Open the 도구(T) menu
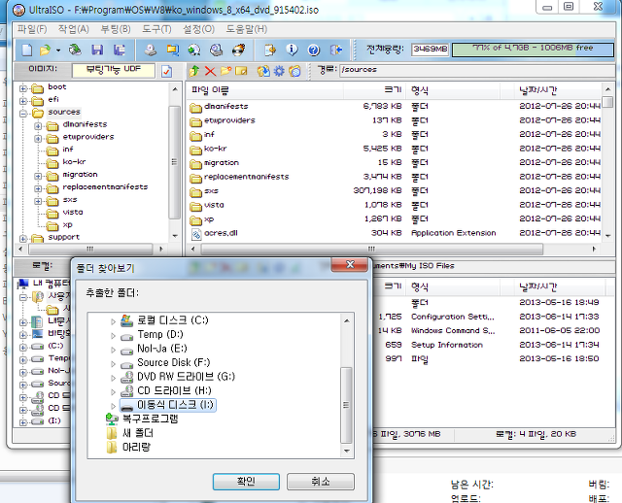The image size is (622, 503). tap(156, 29)
